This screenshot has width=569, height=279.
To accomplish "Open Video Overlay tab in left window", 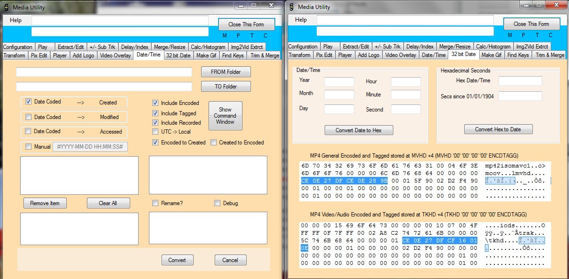I will [x=116, y=56].
